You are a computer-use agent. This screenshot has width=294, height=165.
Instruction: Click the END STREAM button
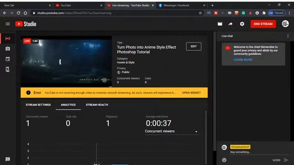263,24
